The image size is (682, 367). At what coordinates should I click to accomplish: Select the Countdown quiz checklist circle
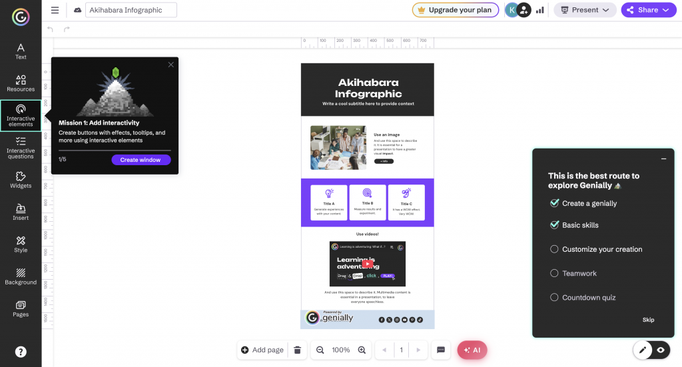(x=554, y=298)
